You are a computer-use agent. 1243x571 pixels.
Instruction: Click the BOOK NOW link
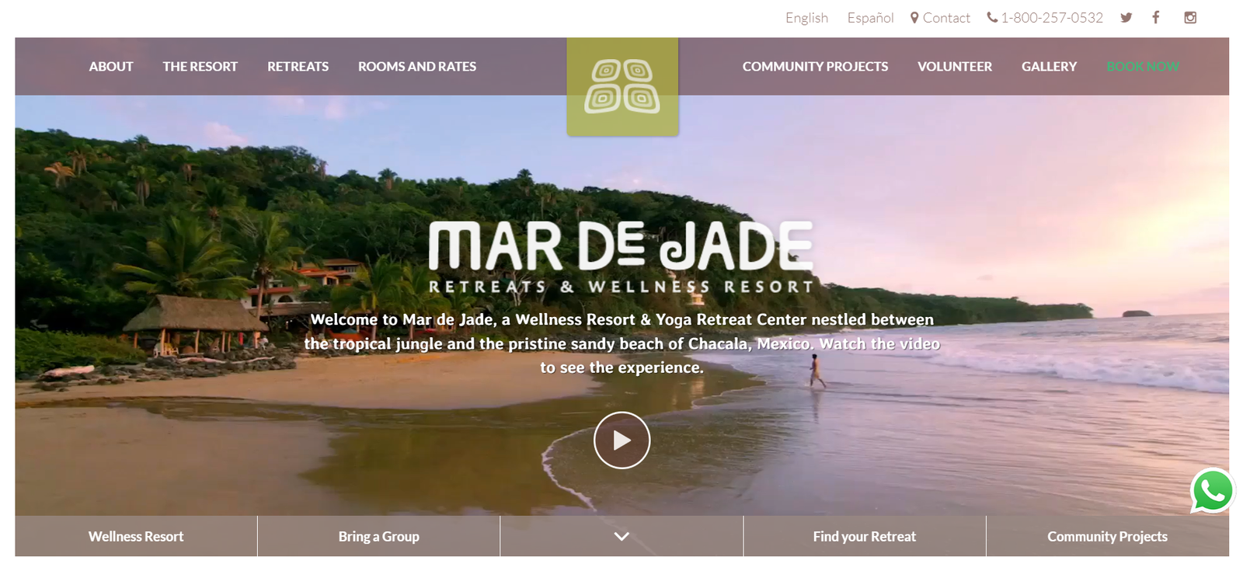(x=1143, y=67)
